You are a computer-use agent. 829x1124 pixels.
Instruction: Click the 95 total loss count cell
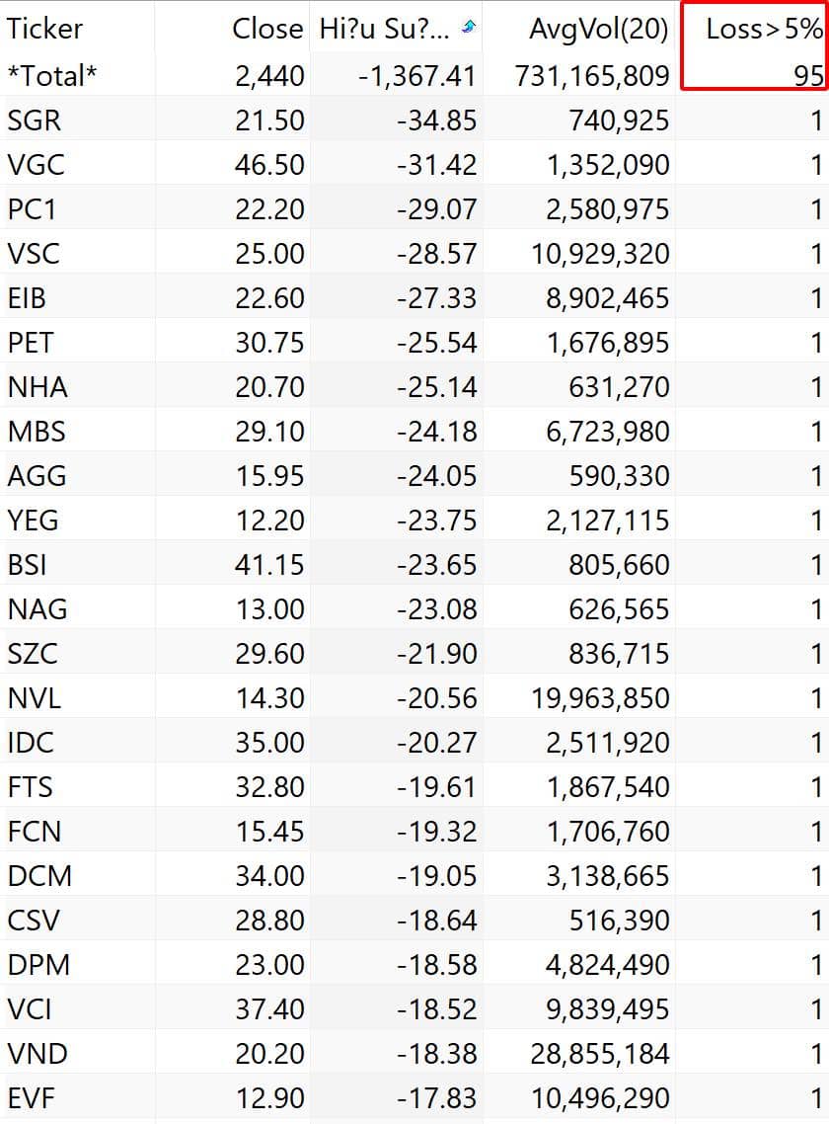coord(808,75)
